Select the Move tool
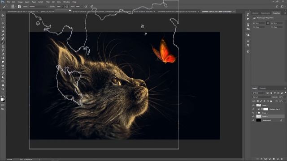This screenshot has width=287, height=161. (3, 15)
